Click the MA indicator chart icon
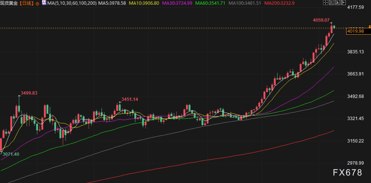Viewport: 371px width, 183px height. click(x=44, y=3)
